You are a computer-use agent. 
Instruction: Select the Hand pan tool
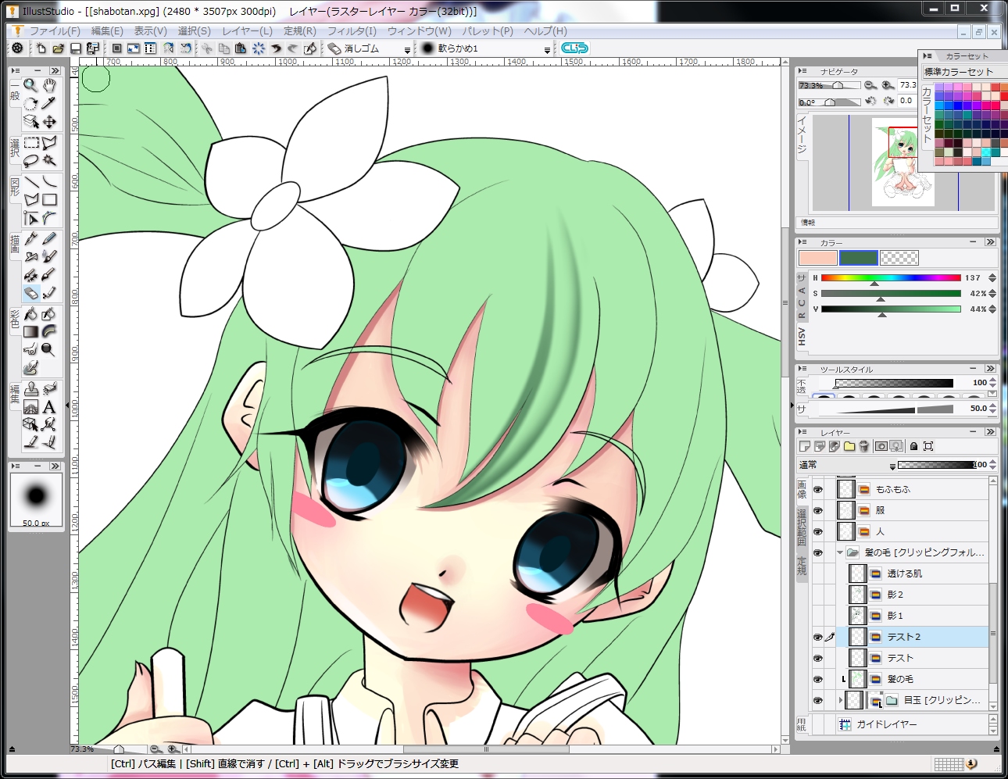pos(49,85)
